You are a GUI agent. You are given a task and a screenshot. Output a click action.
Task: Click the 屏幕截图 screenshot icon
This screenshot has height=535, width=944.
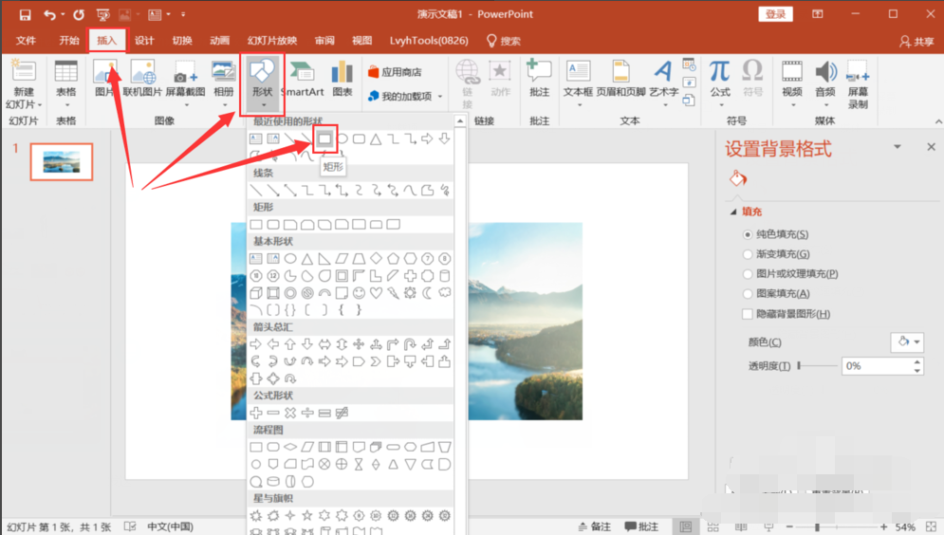(x=185, y=76)
